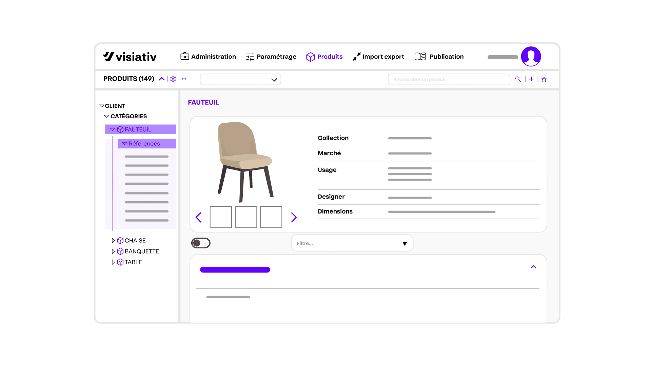Screen dimensions: 651x366
Task: Select the CHAISE category
Action: [135, 241]
